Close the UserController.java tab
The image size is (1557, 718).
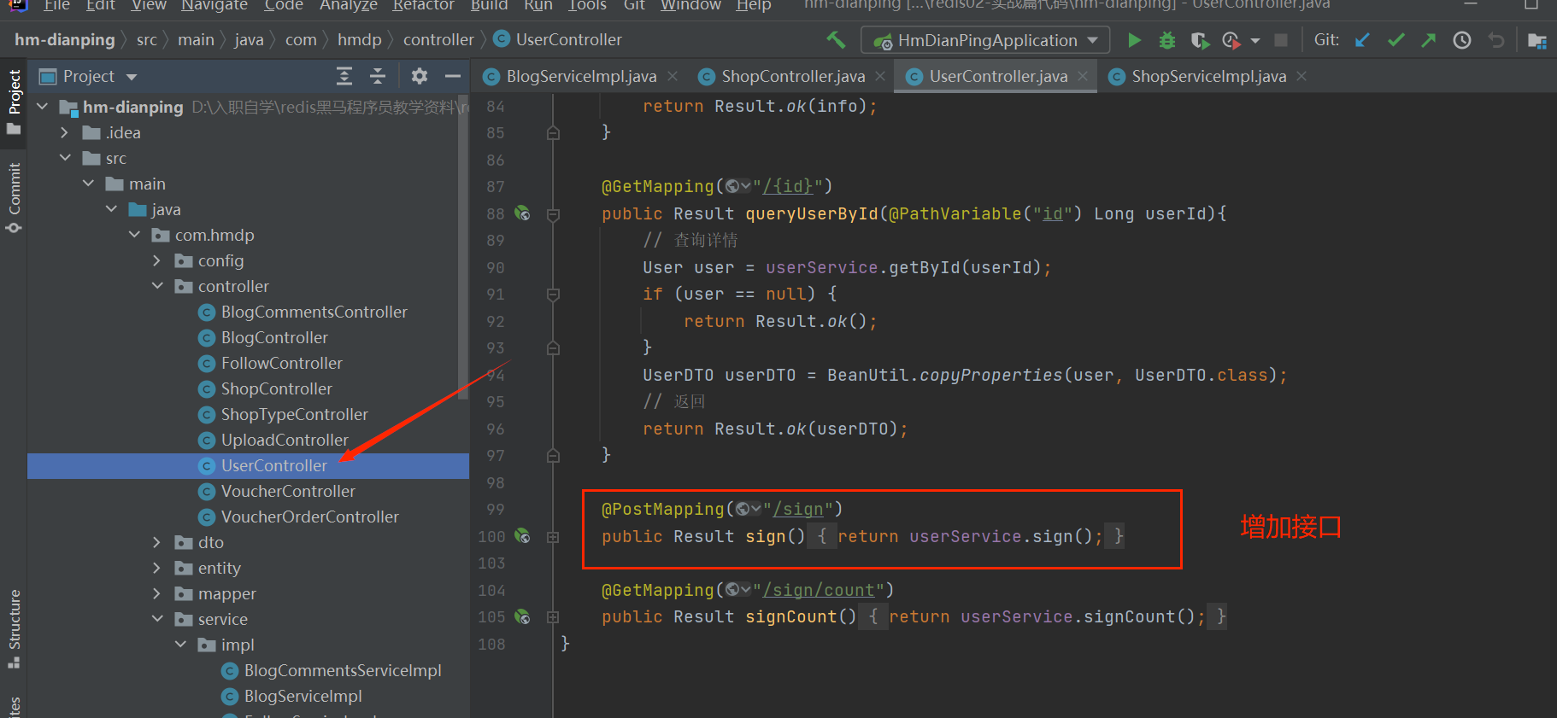(1083, 76)
